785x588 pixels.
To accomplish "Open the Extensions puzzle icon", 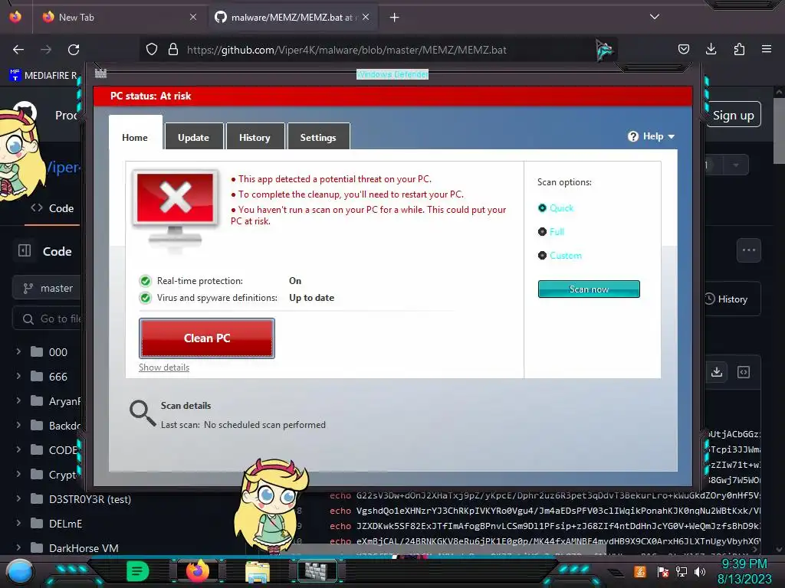I will (739, 49).
